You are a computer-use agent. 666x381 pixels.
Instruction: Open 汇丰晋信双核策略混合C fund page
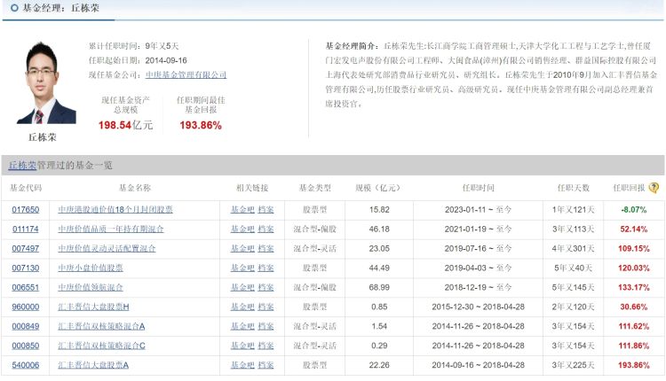(101, 346)
